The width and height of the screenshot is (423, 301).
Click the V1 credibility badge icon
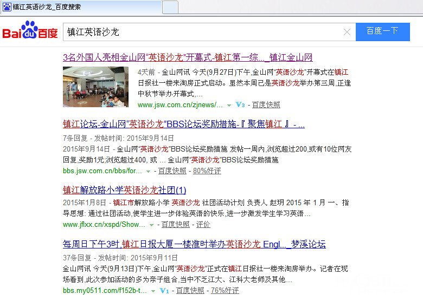pyautogui.click(x=164, y=291)
